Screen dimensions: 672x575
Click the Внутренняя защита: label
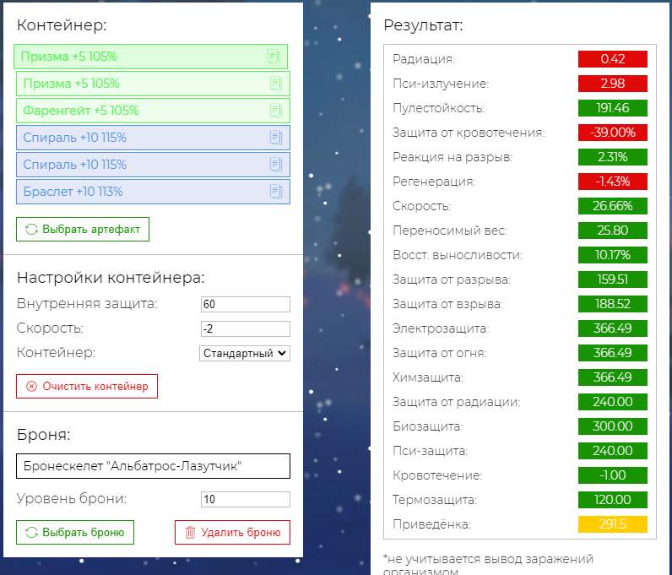(x=87, y=304)
